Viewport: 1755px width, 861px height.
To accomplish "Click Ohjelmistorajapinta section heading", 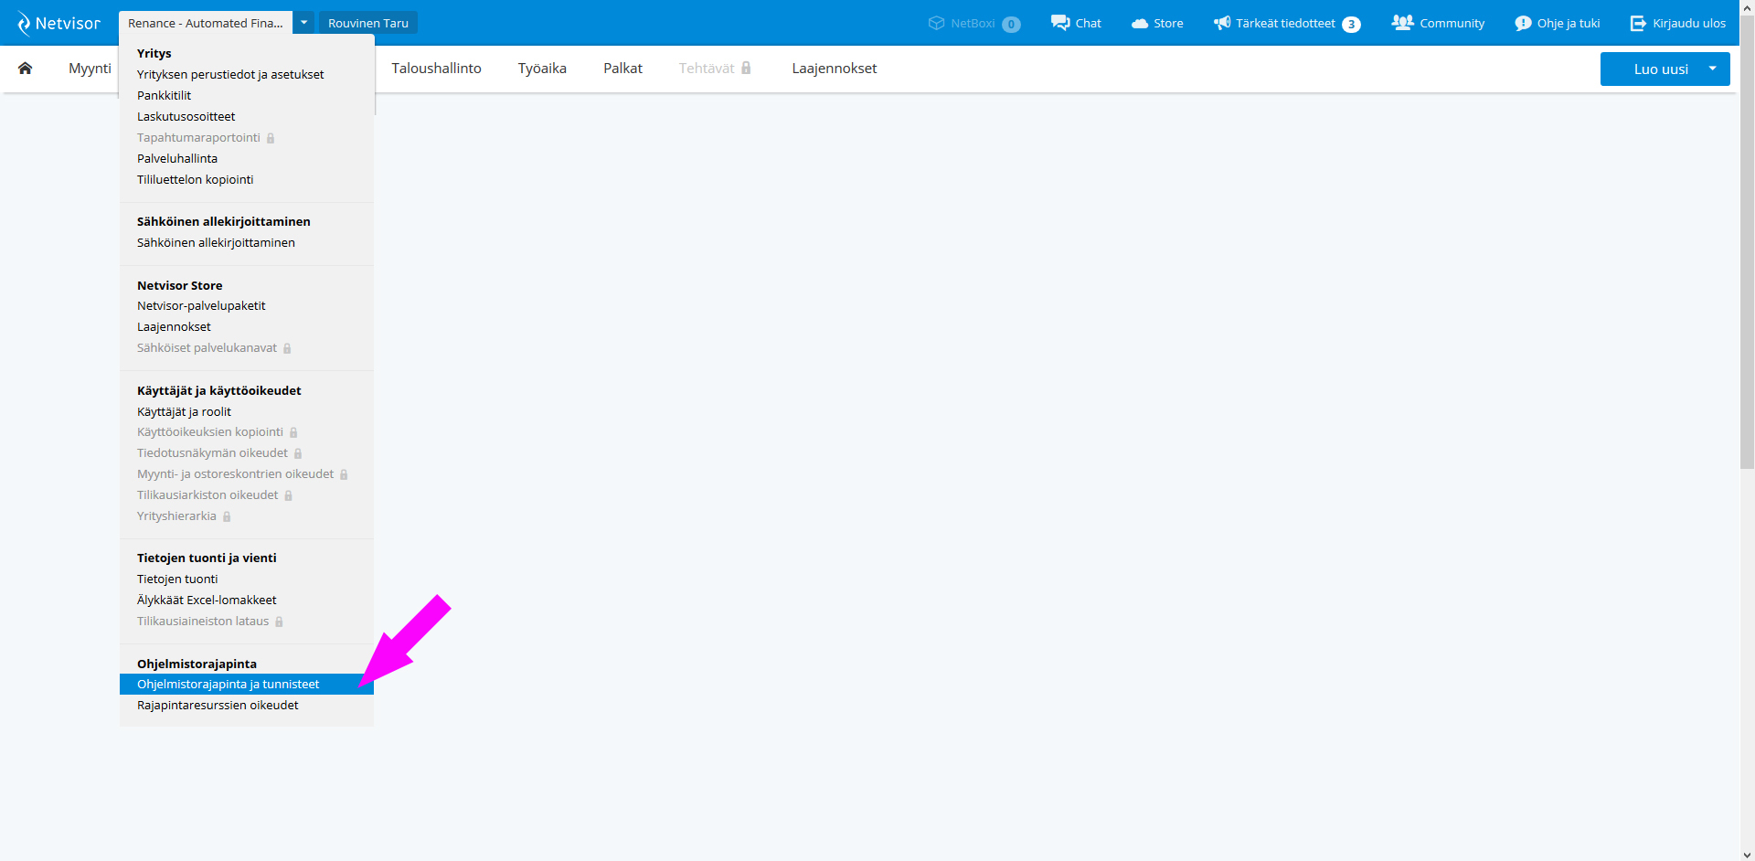I will pos(197,664).
